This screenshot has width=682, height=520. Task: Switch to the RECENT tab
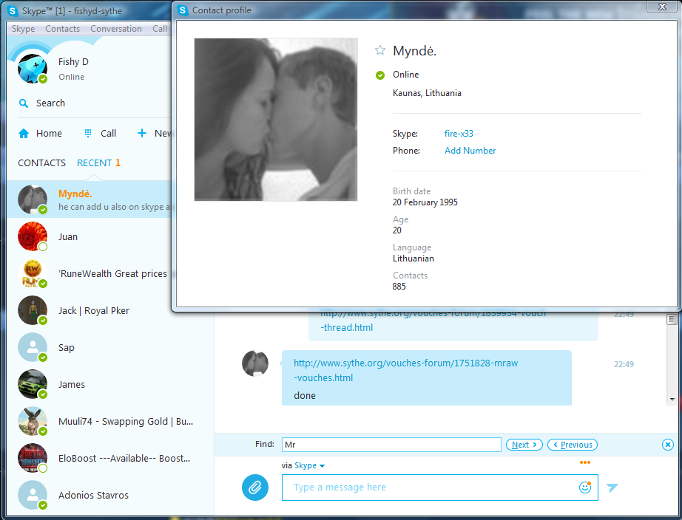95,163
